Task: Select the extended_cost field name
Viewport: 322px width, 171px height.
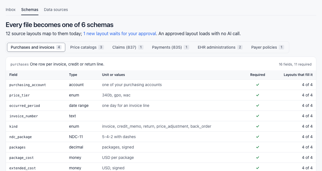Action: tap(23, 168)
